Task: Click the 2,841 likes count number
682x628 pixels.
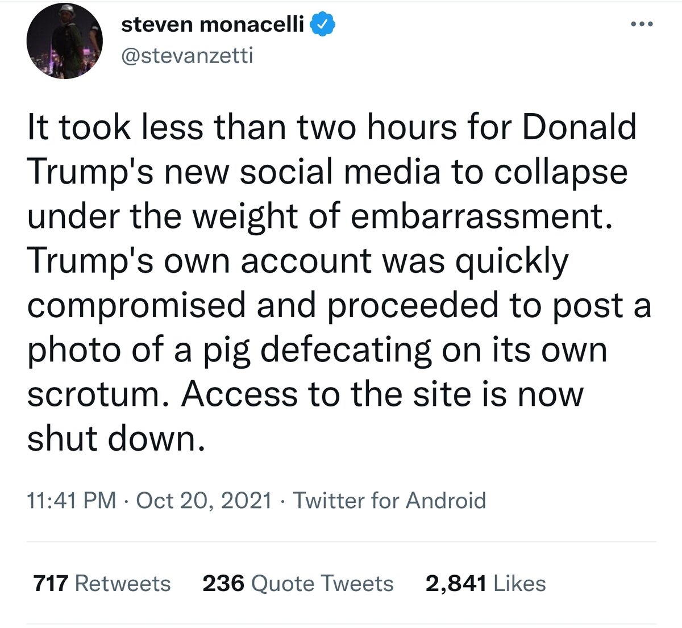Action: click(x=456, y=584)
